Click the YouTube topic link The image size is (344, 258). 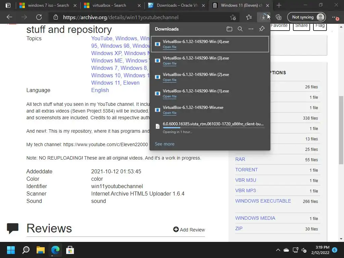coord(101,38)
